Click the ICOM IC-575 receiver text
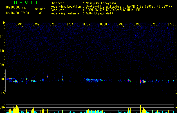The width and height of the screenshot is (177, 113). pyautogui.click(x=113, y=10)
